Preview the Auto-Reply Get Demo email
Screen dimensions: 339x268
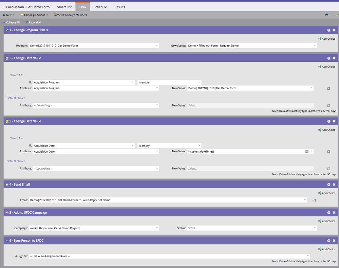[314, 200]
